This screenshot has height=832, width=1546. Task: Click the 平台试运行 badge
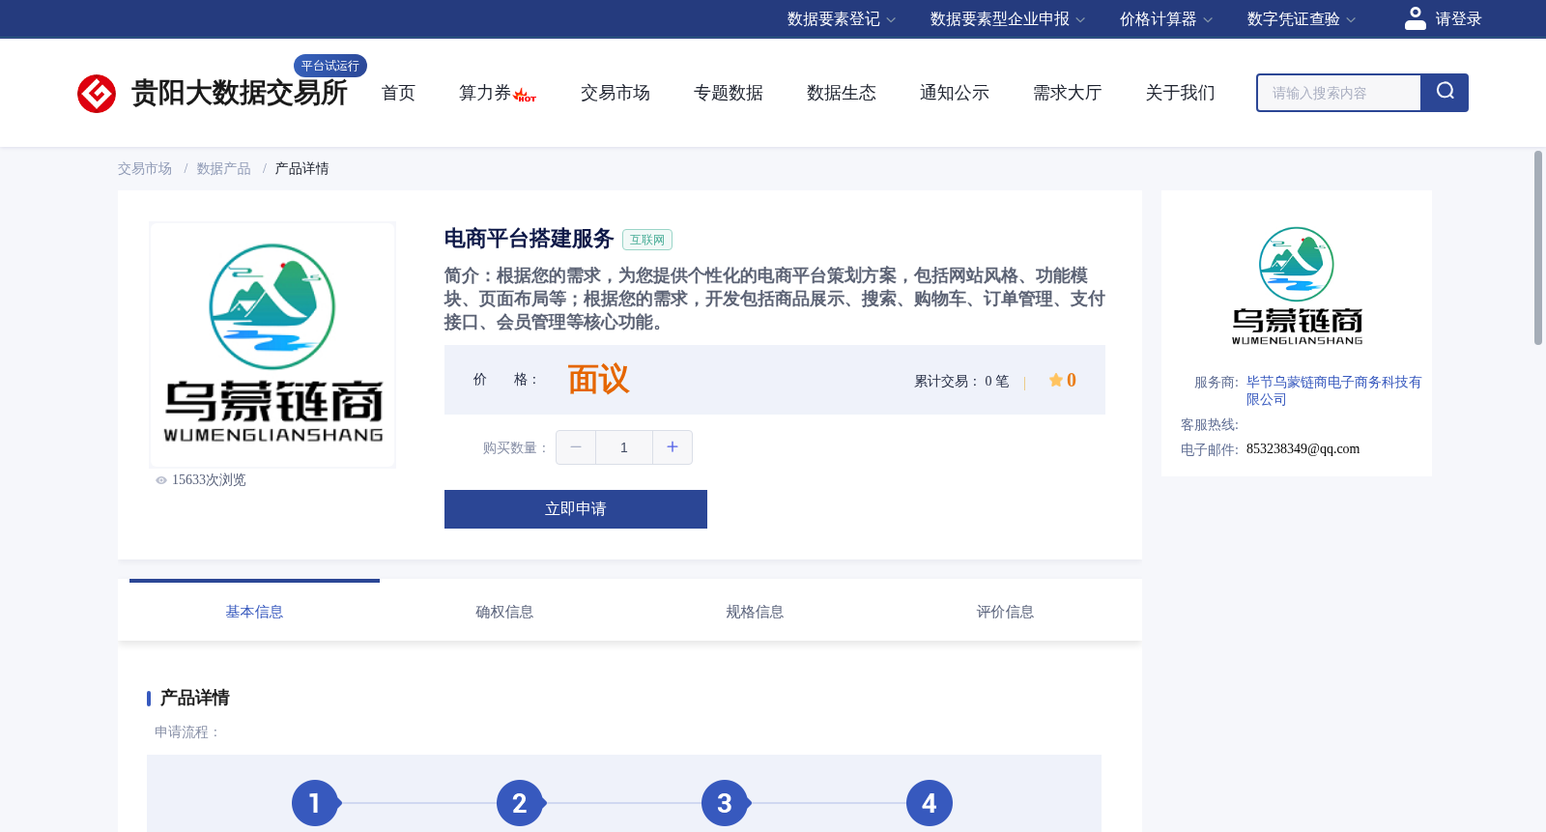click(330, 66)
